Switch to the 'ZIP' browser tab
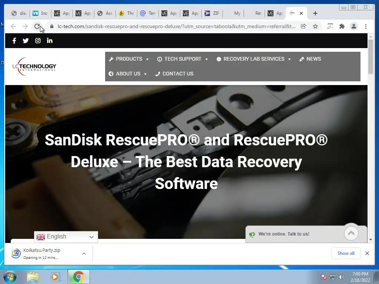 pyautogui.click(x=212, y=13)
